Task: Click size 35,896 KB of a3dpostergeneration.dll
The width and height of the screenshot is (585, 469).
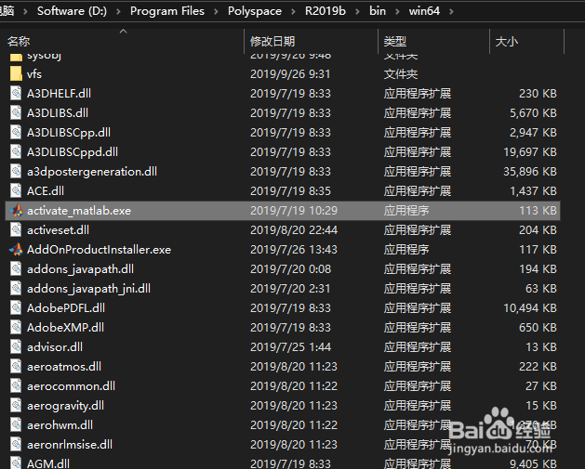Action: pos(530,172)
